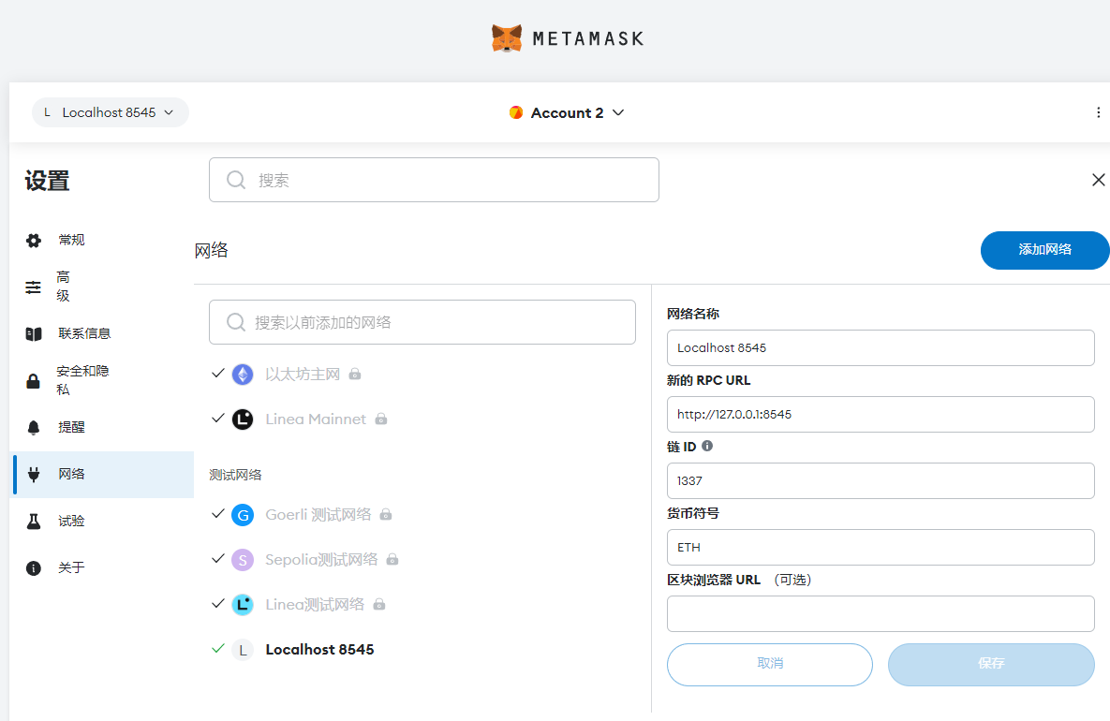Click the info icon beside 关于
Image resolution: width=1110 pixels, height=721 pixels.
[x=34, y=568]
